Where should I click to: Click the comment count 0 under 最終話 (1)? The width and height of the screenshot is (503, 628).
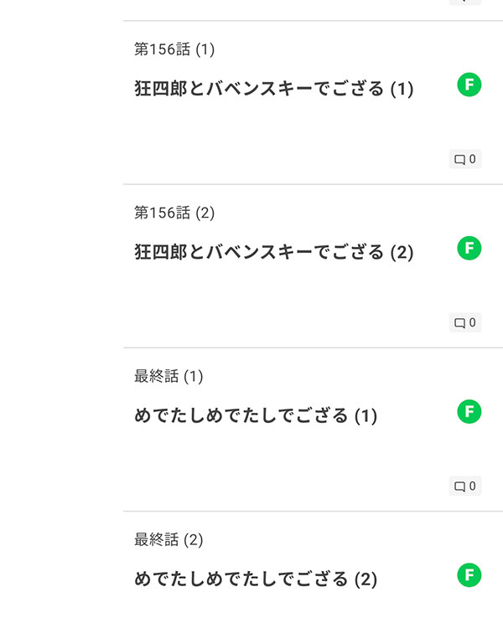(x=473, y=486)
